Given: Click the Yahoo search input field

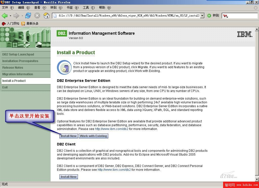Looking at the screenshot, I should point(243,16).
